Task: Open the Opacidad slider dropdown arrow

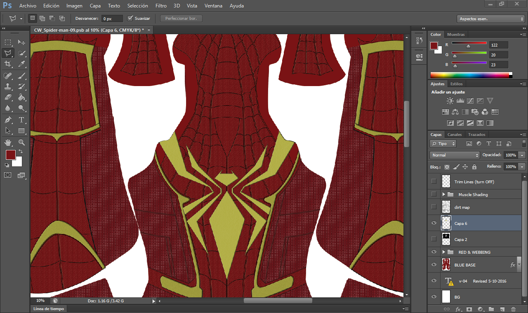Action: click(x=522, y=155)
